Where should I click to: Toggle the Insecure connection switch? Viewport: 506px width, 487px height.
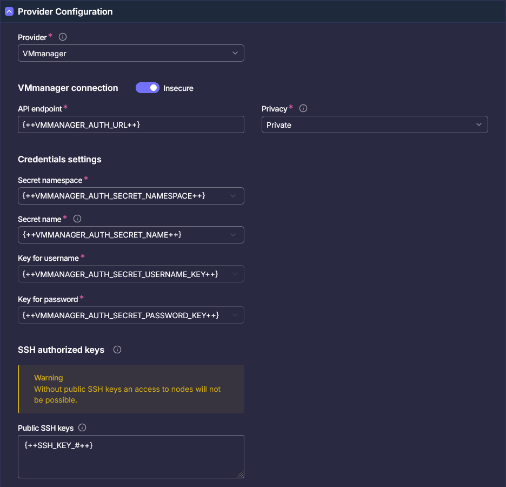click(148, 88)
